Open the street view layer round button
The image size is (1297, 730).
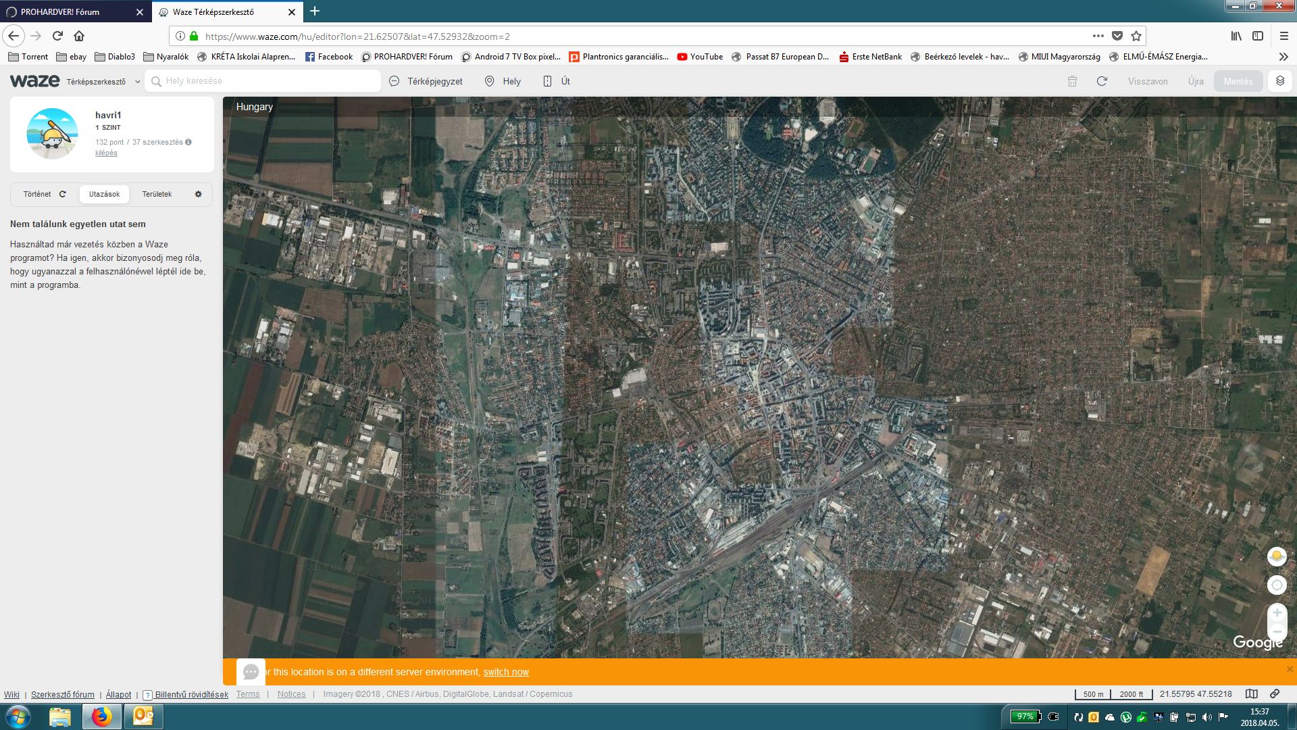1276,556
